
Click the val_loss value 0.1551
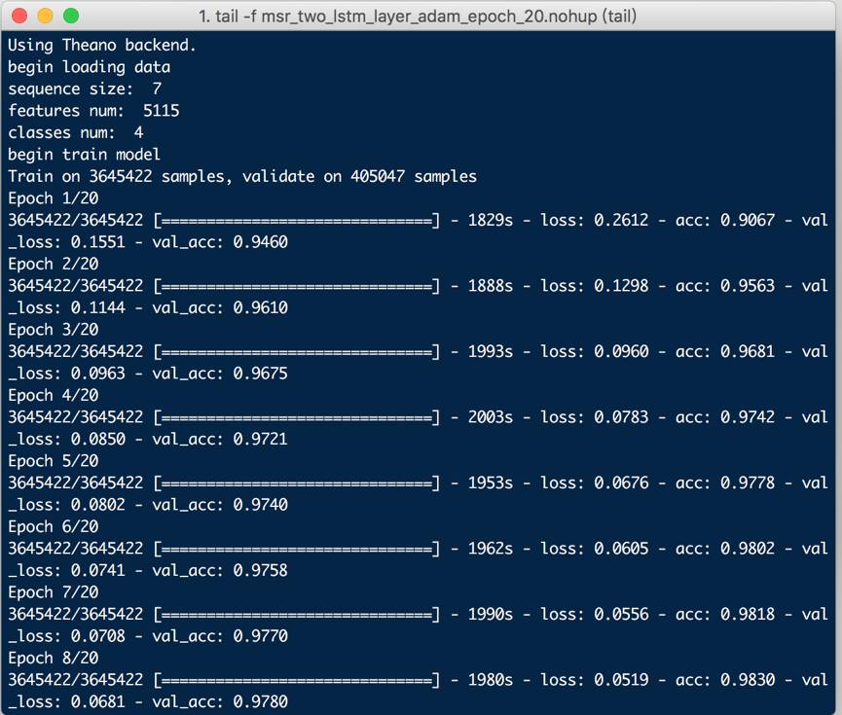[x=97, y=242]
